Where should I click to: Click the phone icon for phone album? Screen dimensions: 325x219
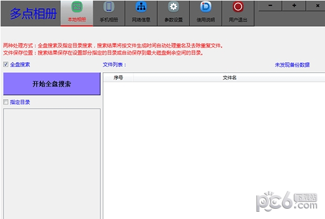109,7
